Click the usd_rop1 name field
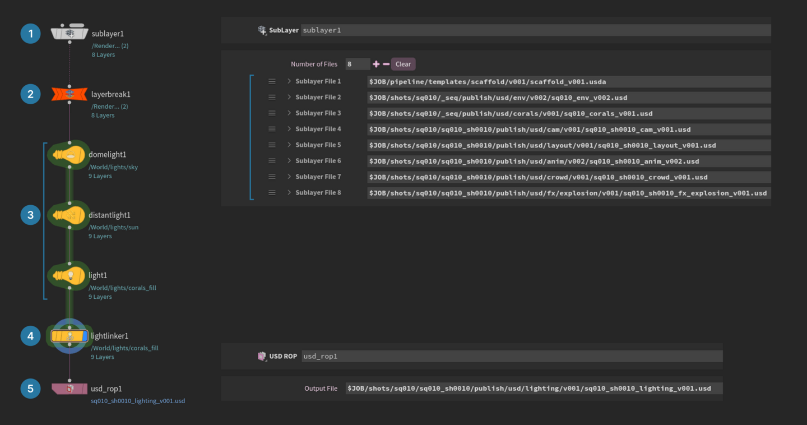The width and height of the screenshot is (807, 425). 512,356
